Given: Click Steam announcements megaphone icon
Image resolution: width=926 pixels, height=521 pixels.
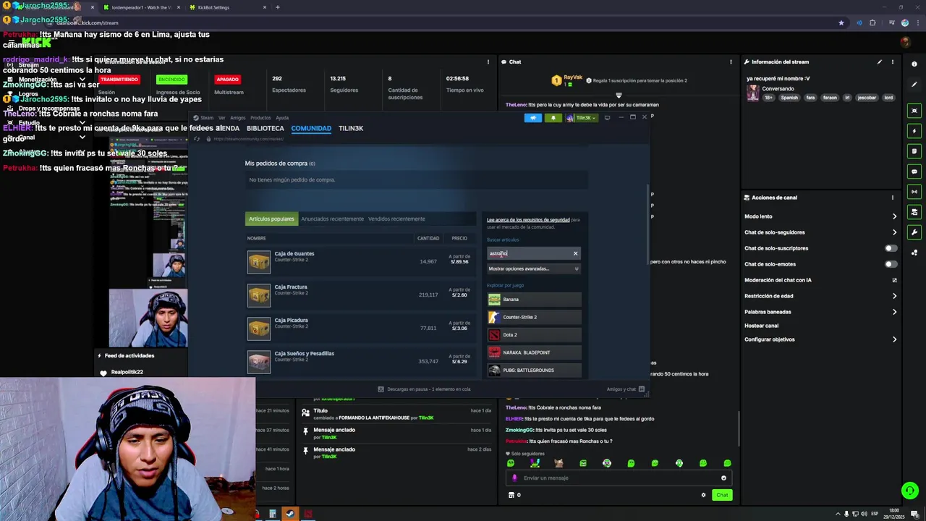Looking at the screenshot, I should (x=533, y=118).
